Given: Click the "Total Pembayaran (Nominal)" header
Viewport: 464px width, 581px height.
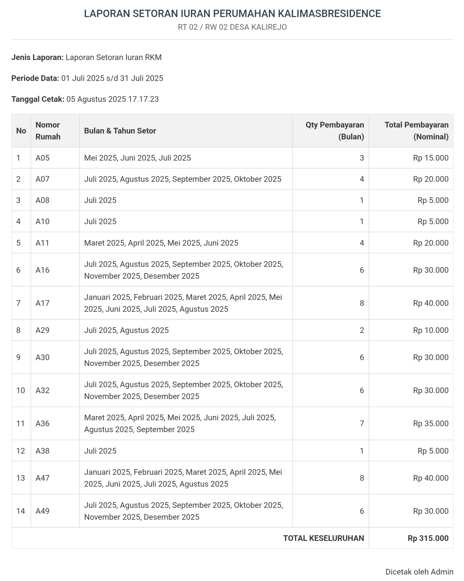Looking at the screenshot, I should (416, 131).
